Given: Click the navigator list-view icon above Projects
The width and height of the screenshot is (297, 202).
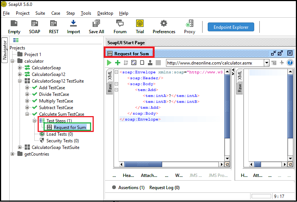Looking at the screenshot, I should pos(16,40).
